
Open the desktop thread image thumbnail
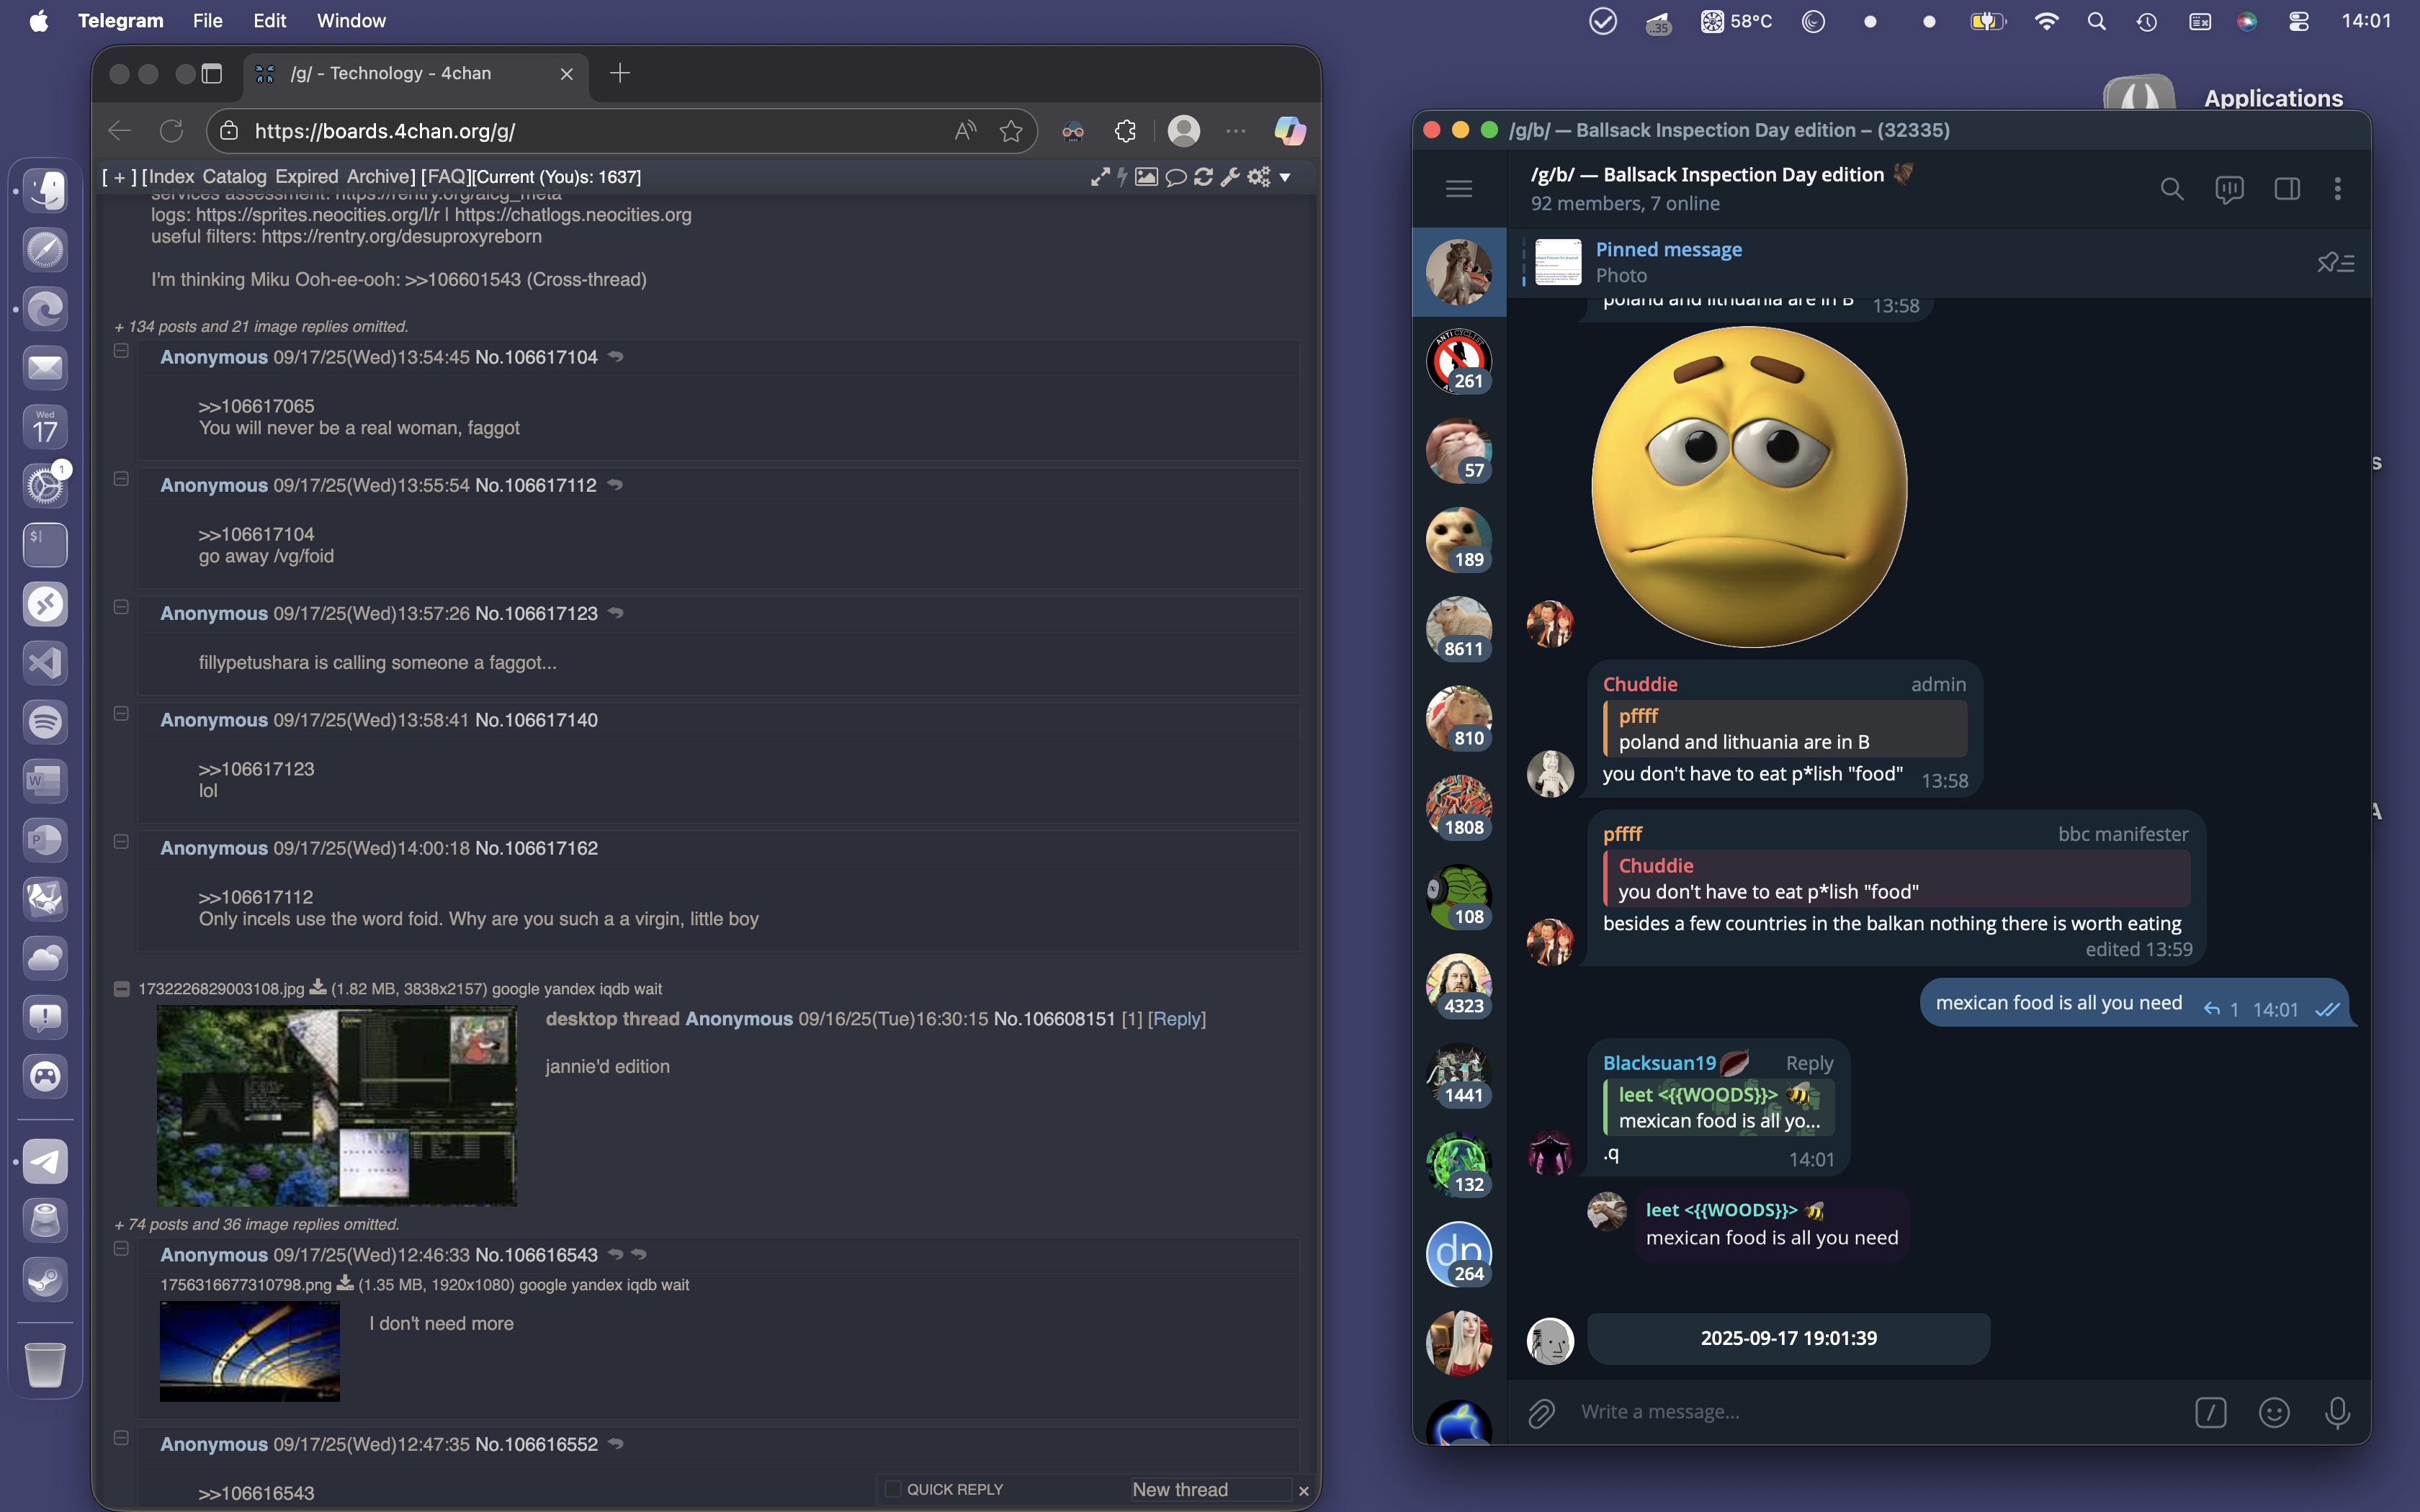click(x=337, y=1106)
